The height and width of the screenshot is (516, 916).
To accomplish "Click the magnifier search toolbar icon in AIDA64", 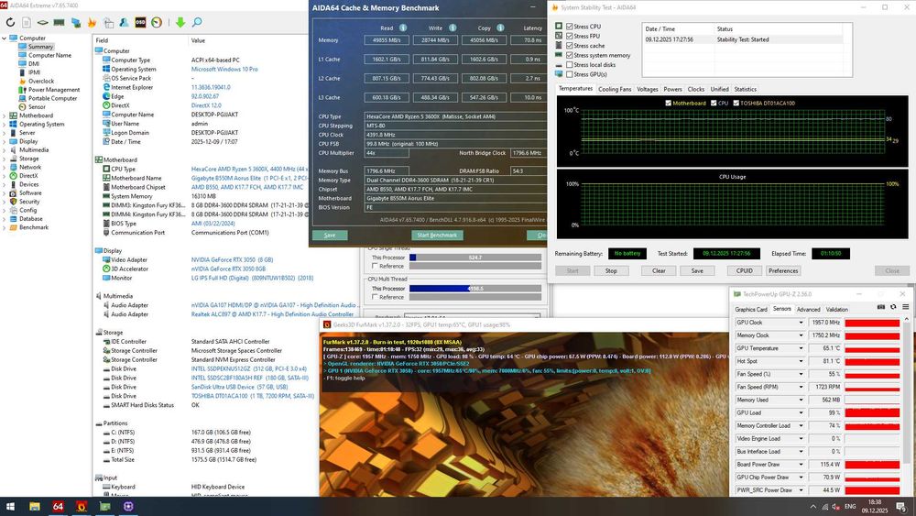I will point(197,22).
